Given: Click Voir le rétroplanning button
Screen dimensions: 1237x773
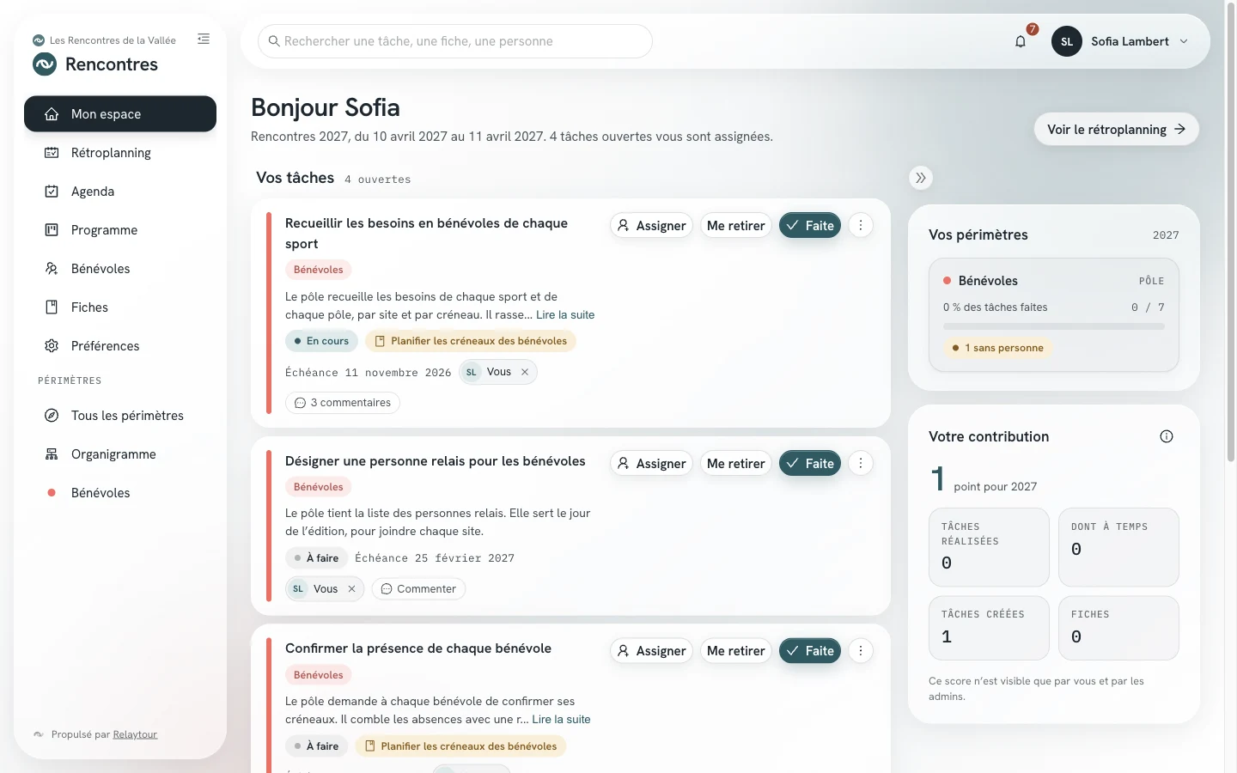Looking at the screenshot, I should pos(1117,130).
